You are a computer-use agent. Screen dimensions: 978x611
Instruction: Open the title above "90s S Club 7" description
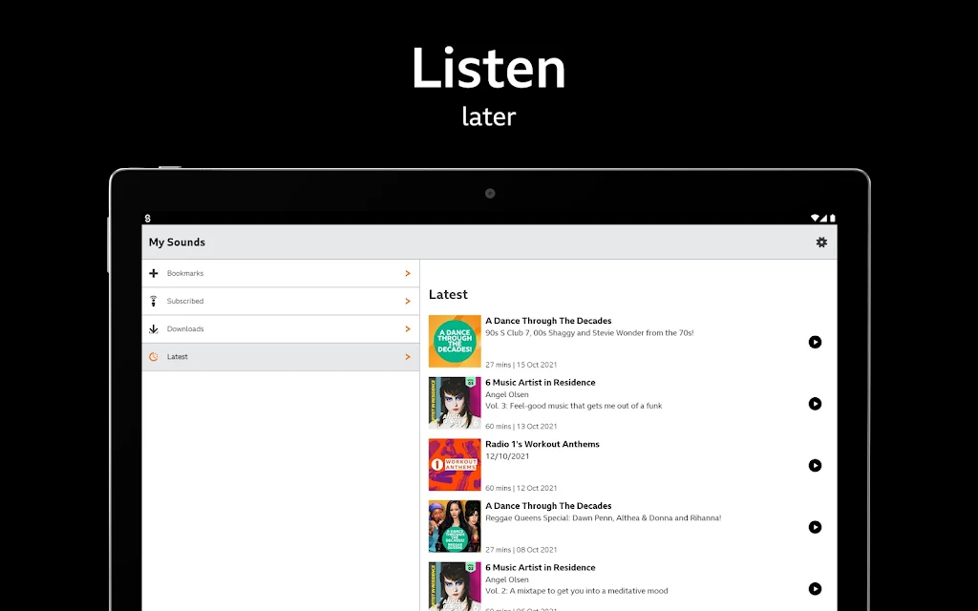pos(548,321)
